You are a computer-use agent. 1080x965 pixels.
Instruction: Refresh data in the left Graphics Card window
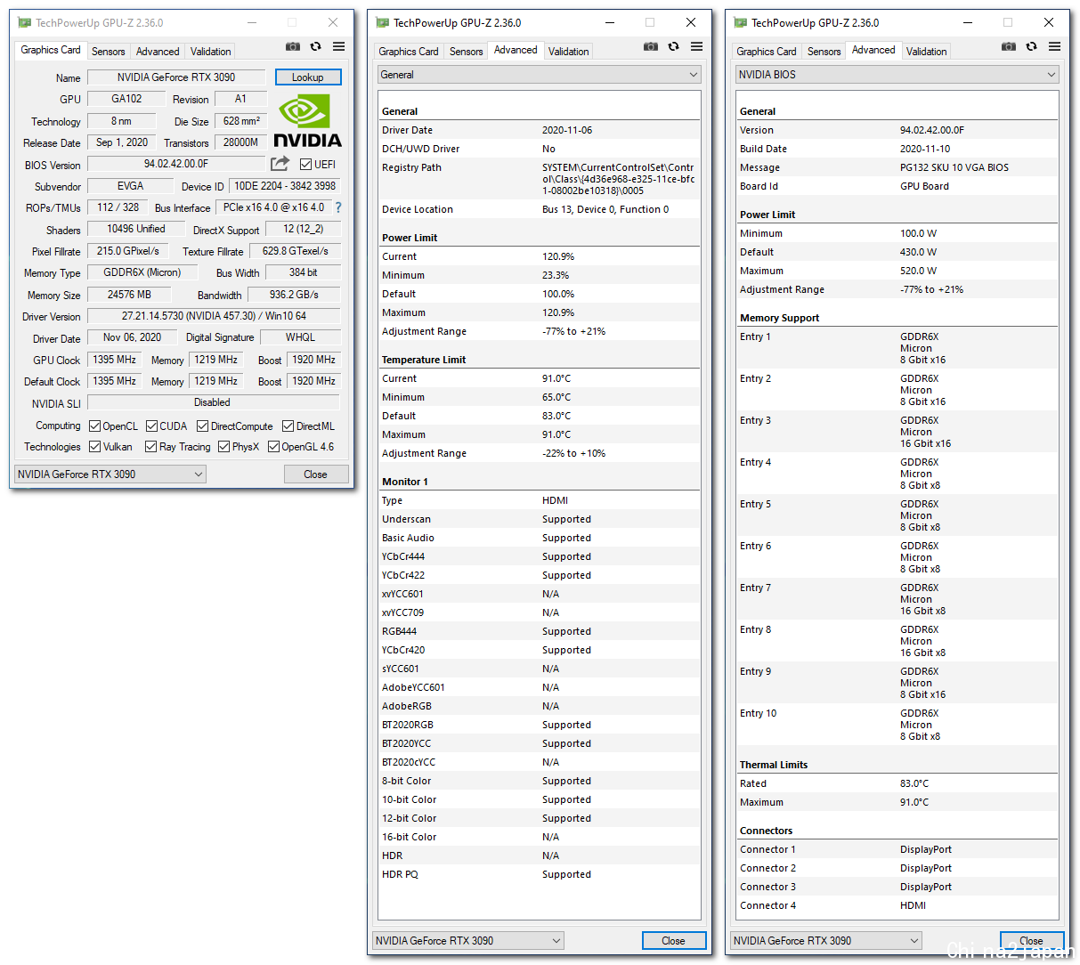coord(315,46)
